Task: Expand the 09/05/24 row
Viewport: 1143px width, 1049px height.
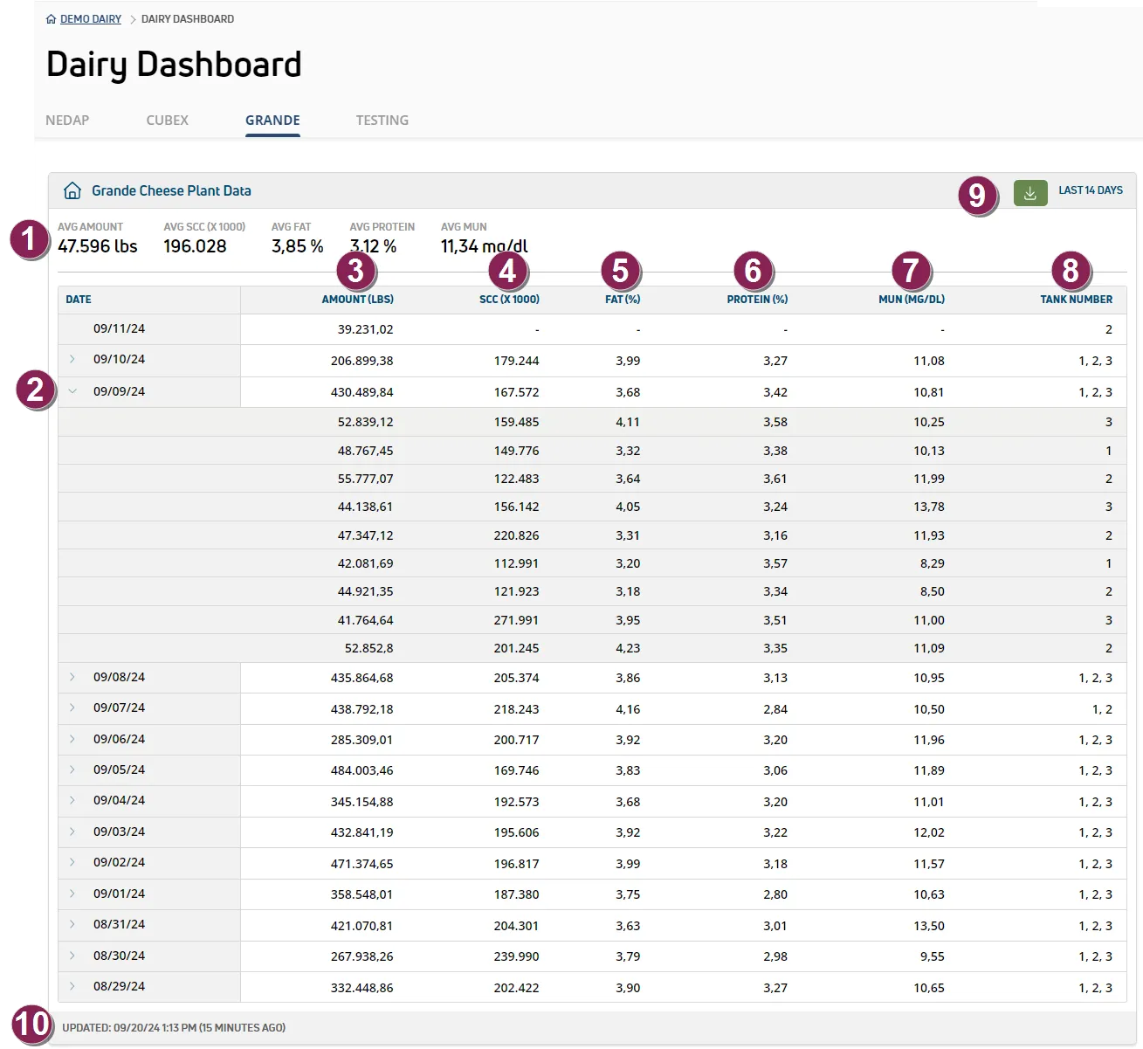Action: click(72, 769)
